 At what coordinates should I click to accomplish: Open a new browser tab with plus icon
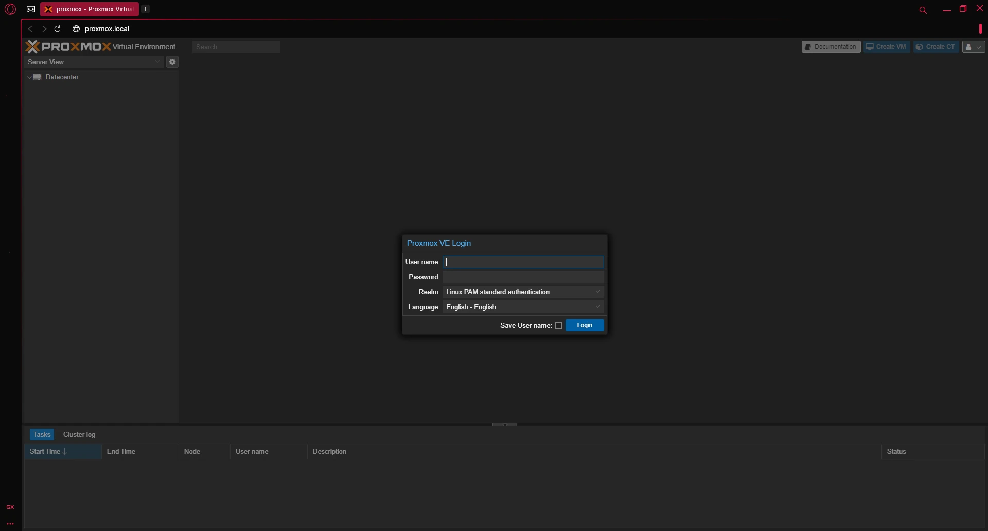coord(146,9)
